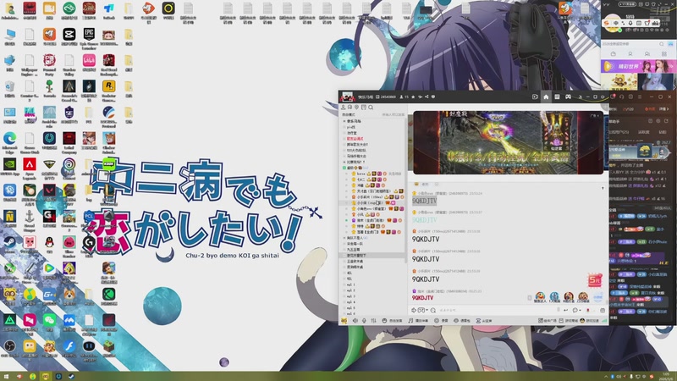This screenshot has width=677, height=381.
Task: Click the first gift avatar above input
Action: pyautogui.click(x=540, y=296)
